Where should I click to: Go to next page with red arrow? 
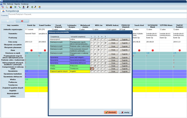pos(22,21)
